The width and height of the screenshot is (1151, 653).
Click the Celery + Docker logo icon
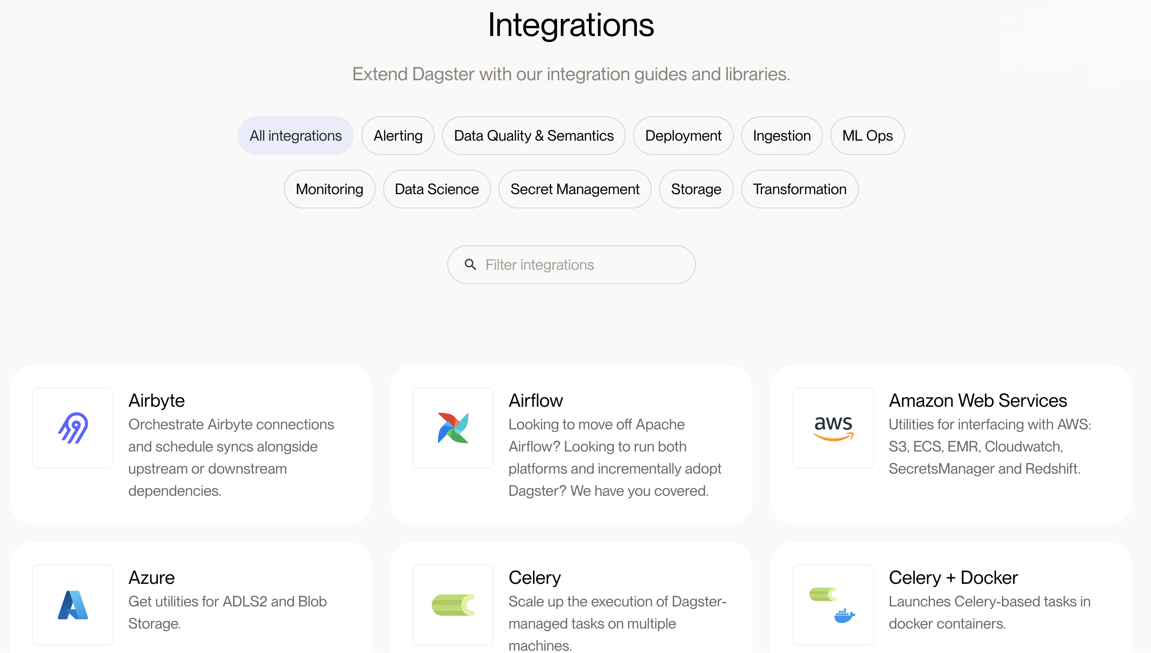pos(833,605)
